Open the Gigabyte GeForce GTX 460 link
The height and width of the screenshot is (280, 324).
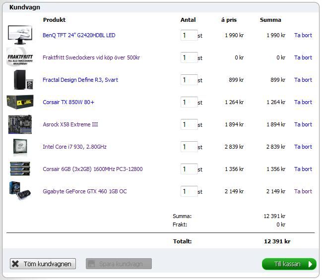coord(84,191)
